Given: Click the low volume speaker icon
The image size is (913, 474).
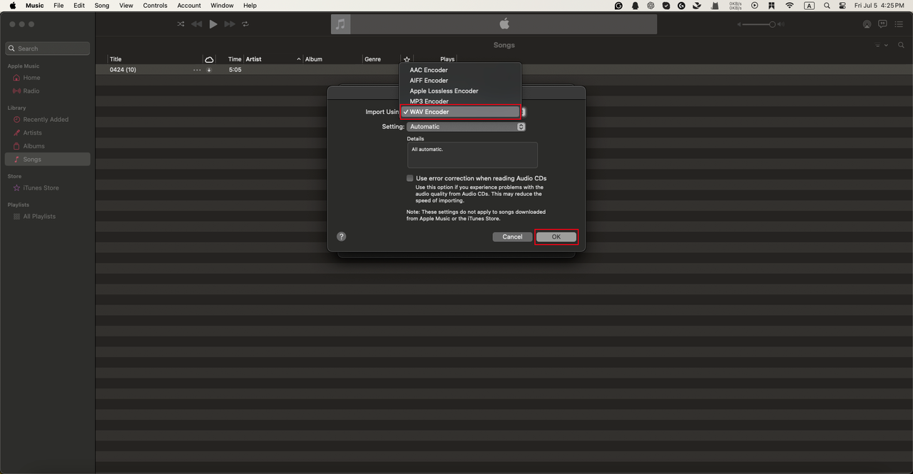Looking at the screenshot, I should point(740,24).
